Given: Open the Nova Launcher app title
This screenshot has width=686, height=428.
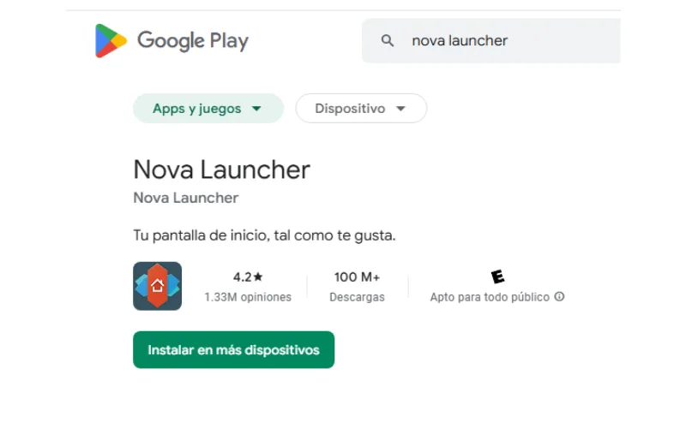Looking at the screenshot, I should (222, 169).
